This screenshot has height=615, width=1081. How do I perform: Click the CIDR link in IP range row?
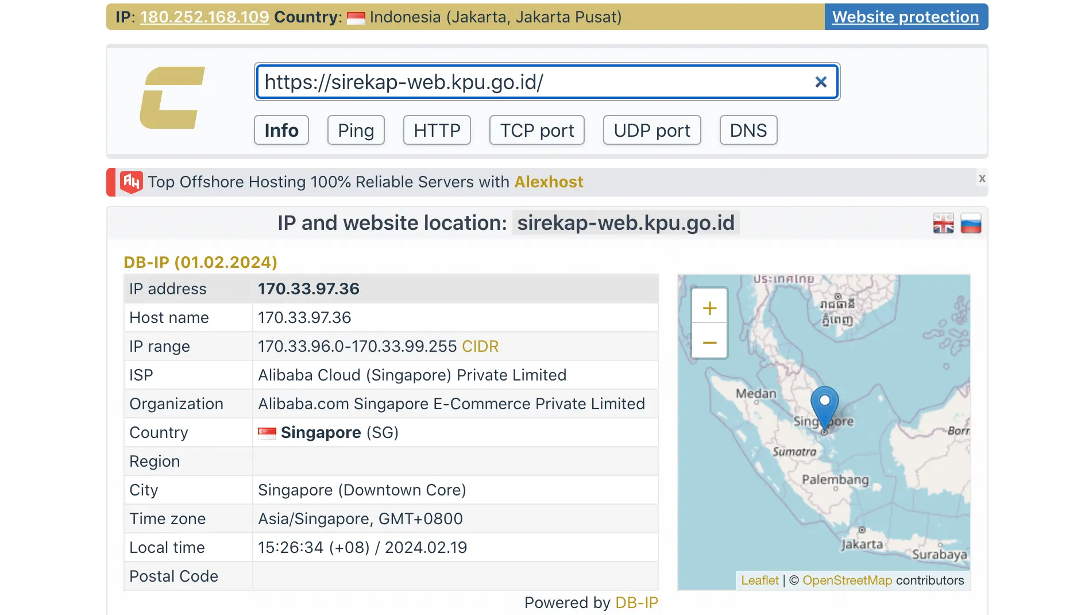(x=480, y=346)
